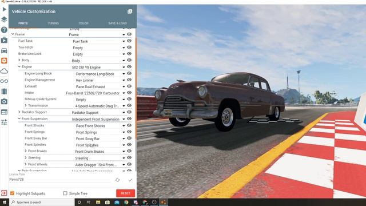
Task: Enable the Simple Tree checkbox
Action: pos(65,193)
